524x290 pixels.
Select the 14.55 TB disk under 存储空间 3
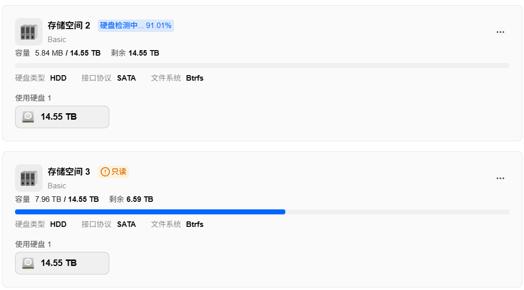point(62,263)
